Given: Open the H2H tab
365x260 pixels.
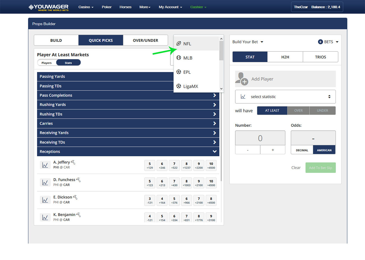Looking at the screenshot, I should coord(285,57).
